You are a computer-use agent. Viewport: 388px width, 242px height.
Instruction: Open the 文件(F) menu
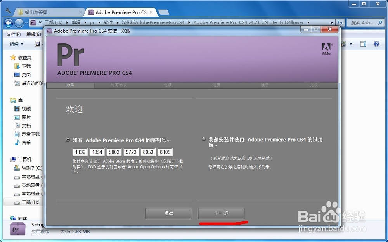click(x=14, y=34)
